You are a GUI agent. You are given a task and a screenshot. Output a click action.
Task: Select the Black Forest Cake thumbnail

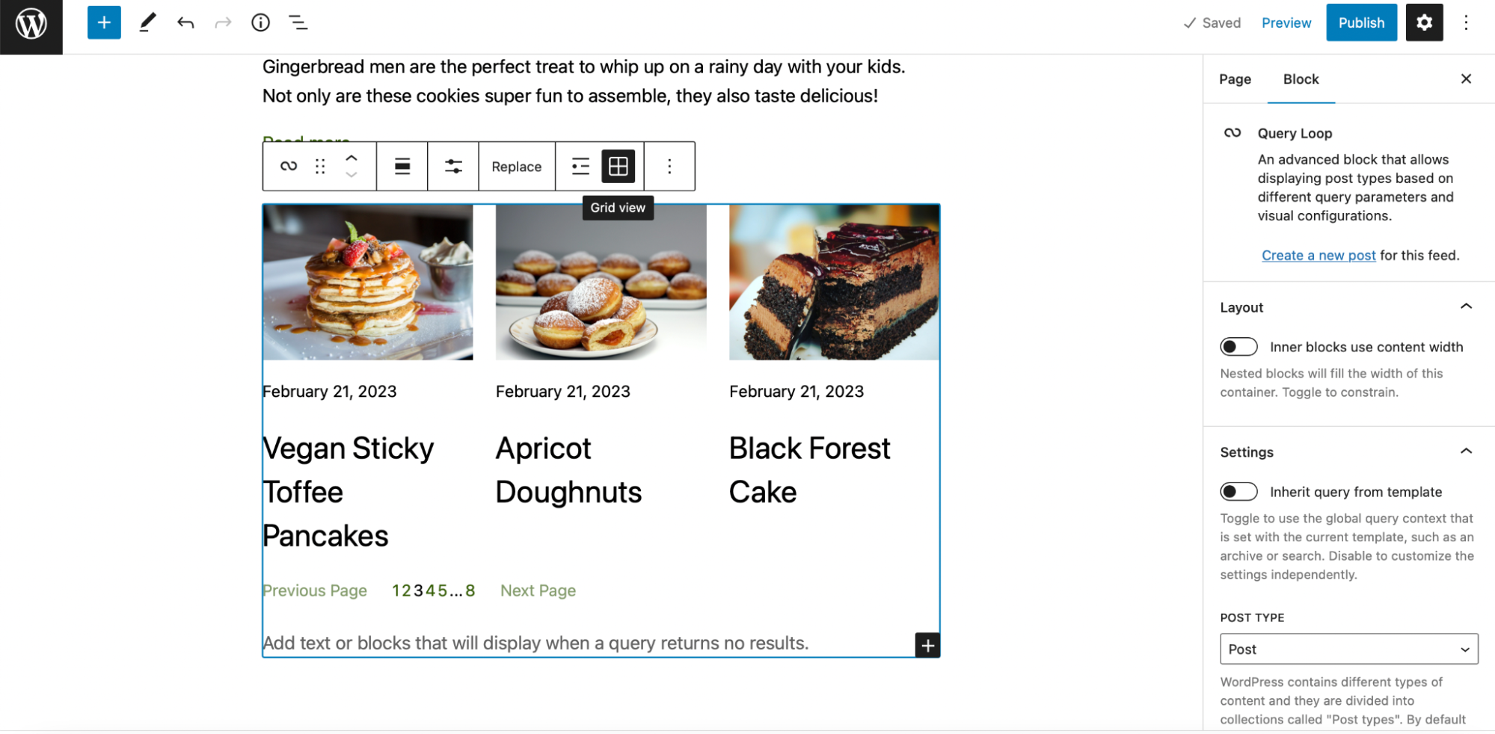[x=834, y=283]
